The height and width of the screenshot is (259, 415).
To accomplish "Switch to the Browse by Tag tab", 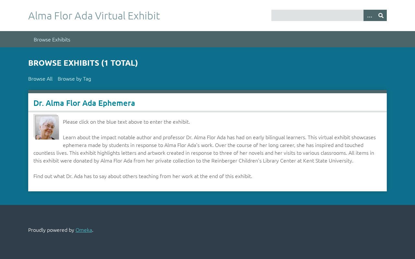I will click(74, 79).
